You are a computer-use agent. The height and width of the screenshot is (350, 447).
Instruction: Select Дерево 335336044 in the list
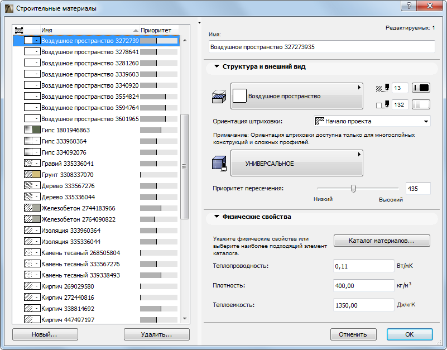tap(96, 197)
